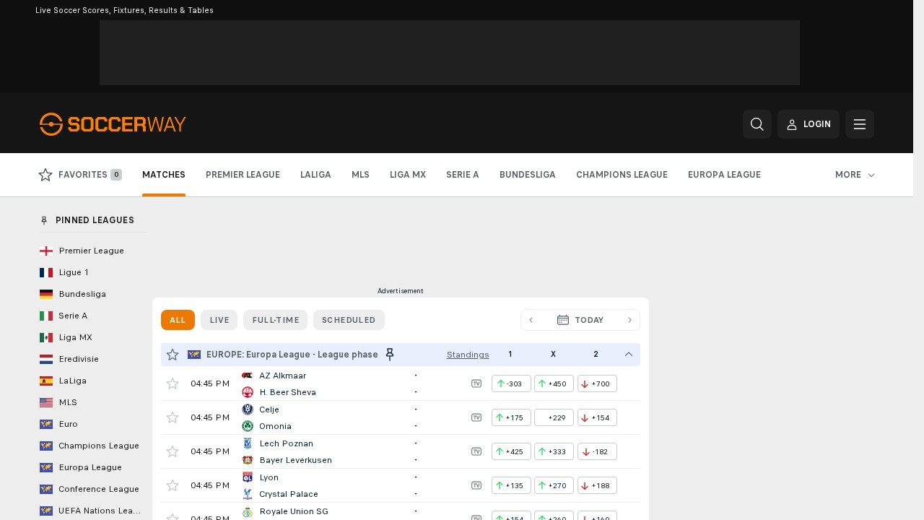Open the Champions League tab

tap(622, 175)
